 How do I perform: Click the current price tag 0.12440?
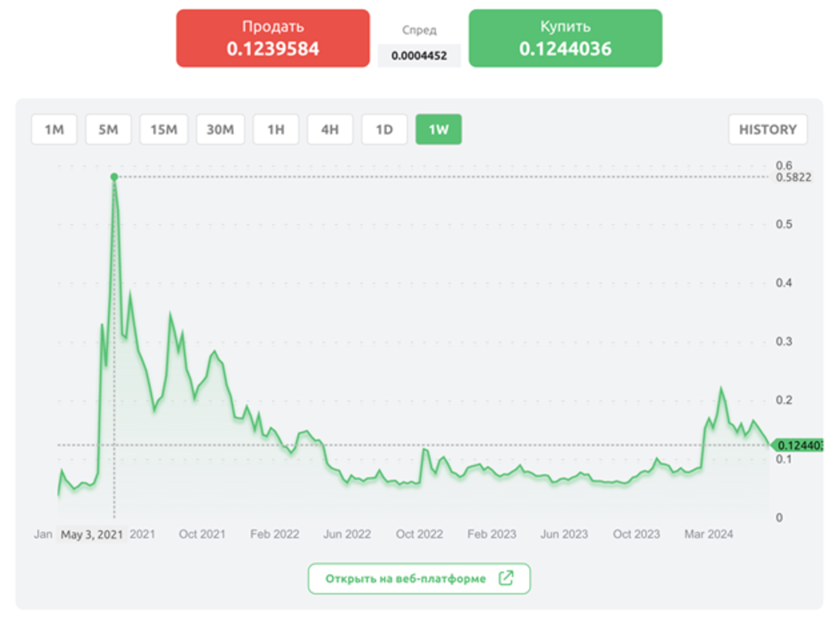(799, 446)
